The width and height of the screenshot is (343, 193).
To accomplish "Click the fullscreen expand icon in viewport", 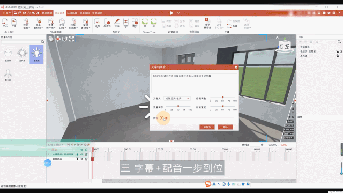I will coord(71,39).
